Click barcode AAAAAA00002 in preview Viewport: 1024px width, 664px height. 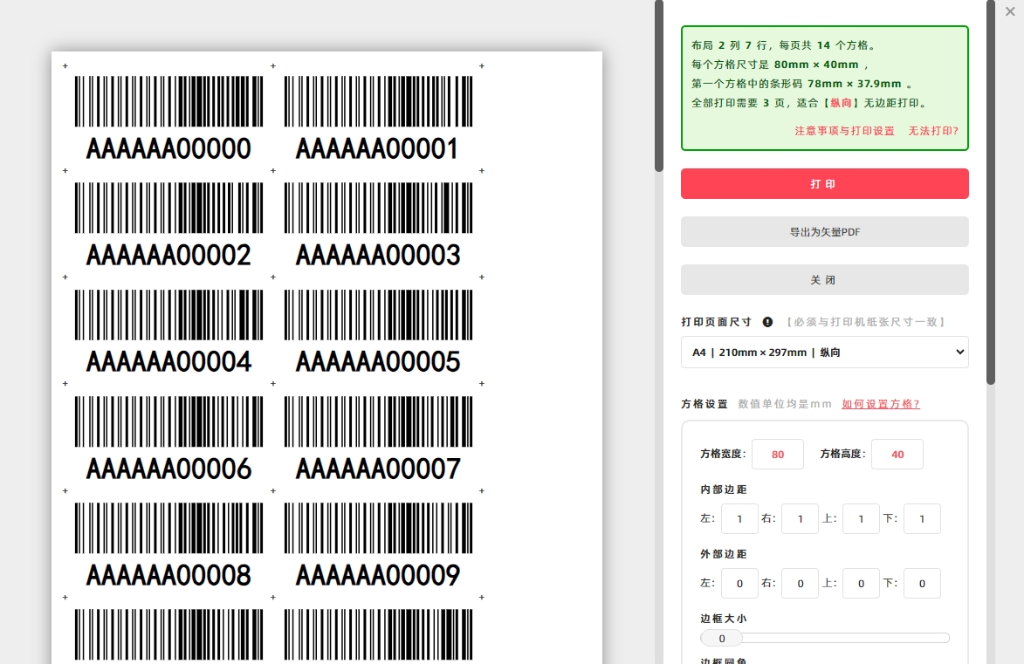tap(168, 224)
